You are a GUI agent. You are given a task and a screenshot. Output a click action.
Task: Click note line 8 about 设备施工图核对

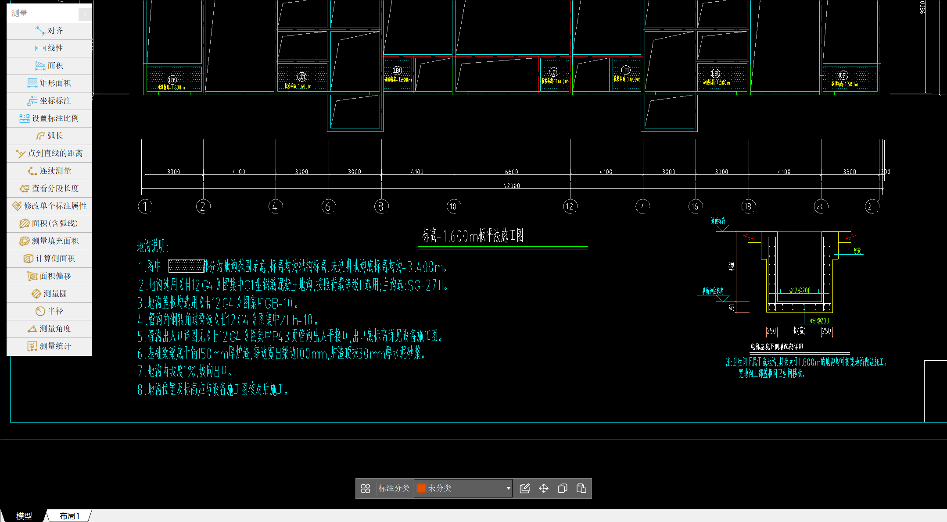click(213, 389)
